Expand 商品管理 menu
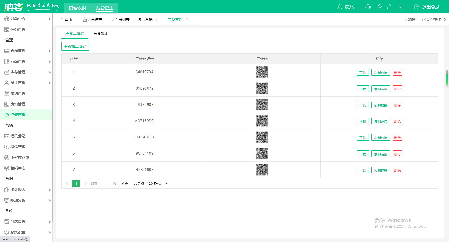Screen dimensions: 449x242 pyautogui.click(x=26, y=61)
